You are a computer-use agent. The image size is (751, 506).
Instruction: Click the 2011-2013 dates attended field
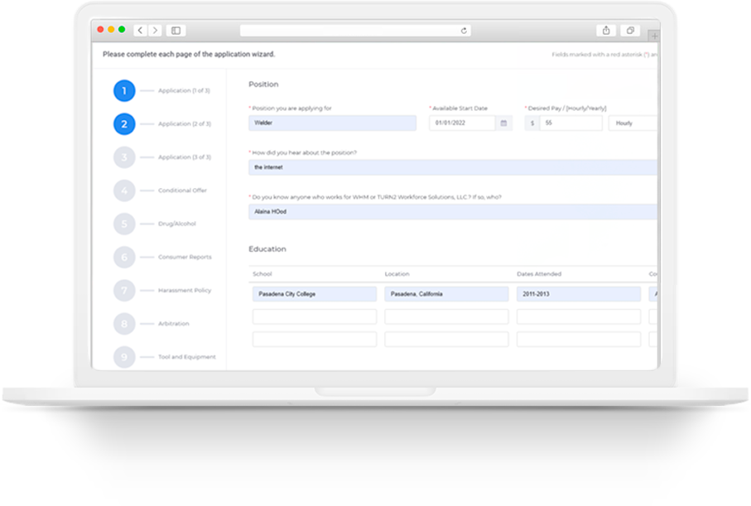click(x=579, y=294)
